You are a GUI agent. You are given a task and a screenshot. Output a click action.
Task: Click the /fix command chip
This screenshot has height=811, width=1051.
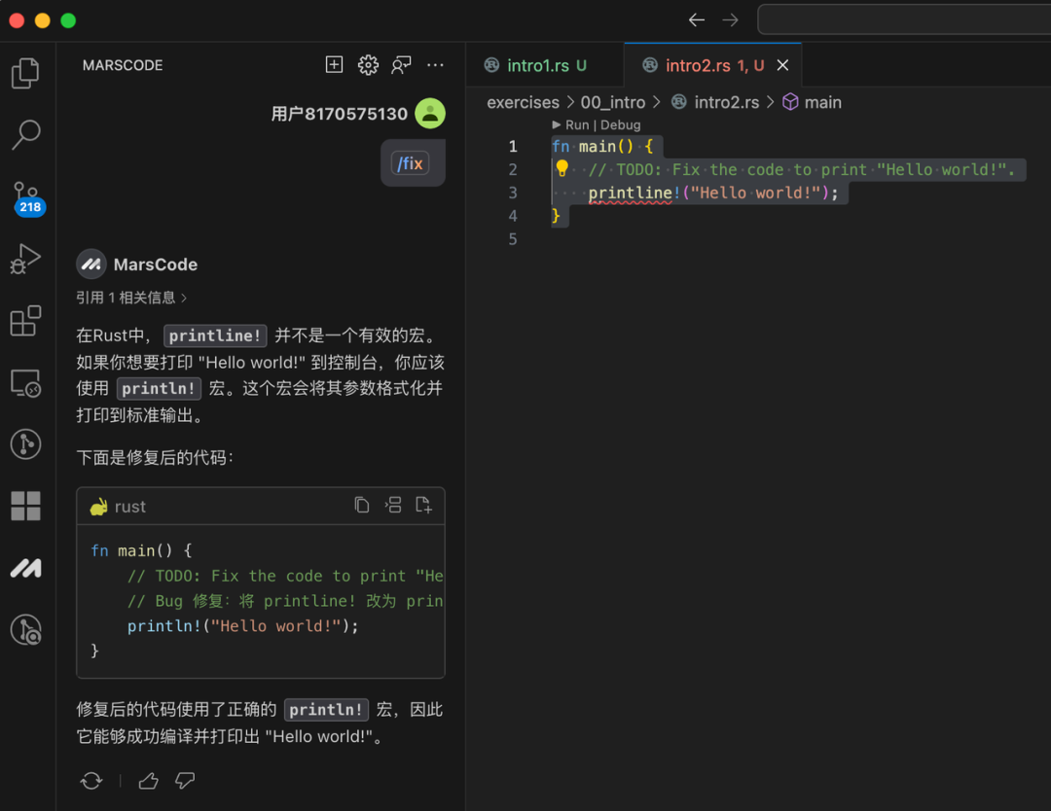[x=411, y=163]
